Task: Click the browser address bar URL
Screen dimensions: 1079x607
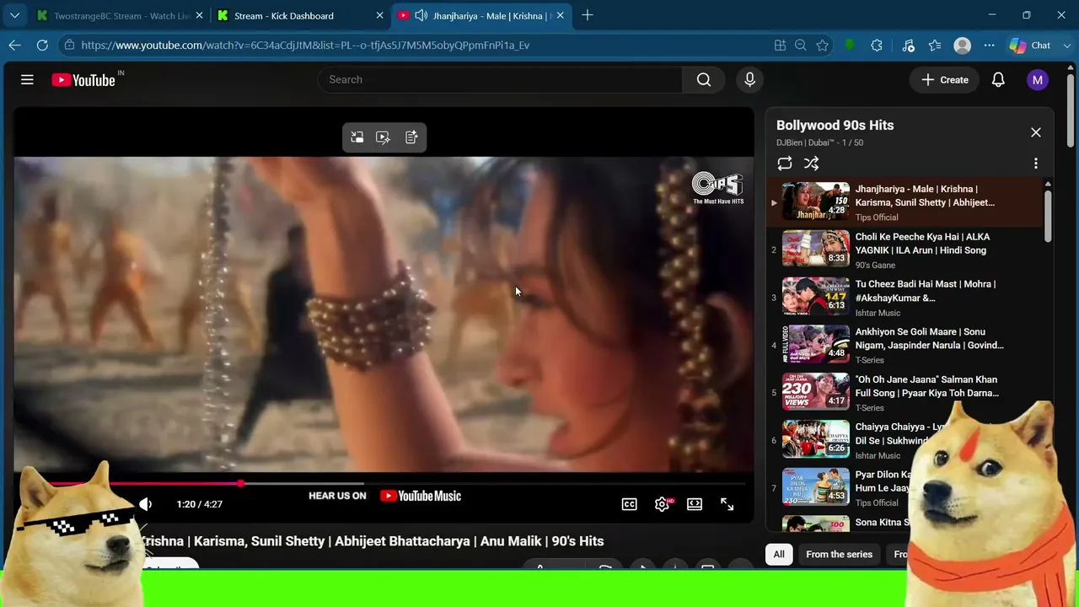Action: tap(305, 46)
